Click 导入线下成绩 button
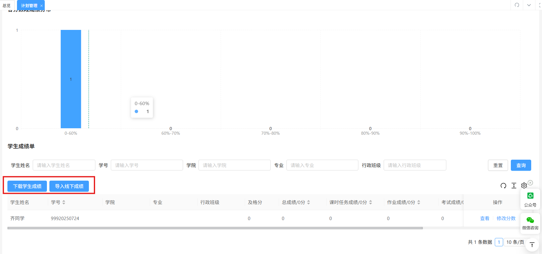The width and height of the screenshot is (542, 254). (69, 186)
